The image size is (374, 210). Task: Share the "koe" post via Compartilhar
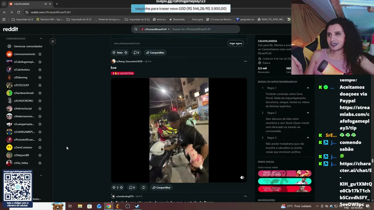tap(161, 188)
